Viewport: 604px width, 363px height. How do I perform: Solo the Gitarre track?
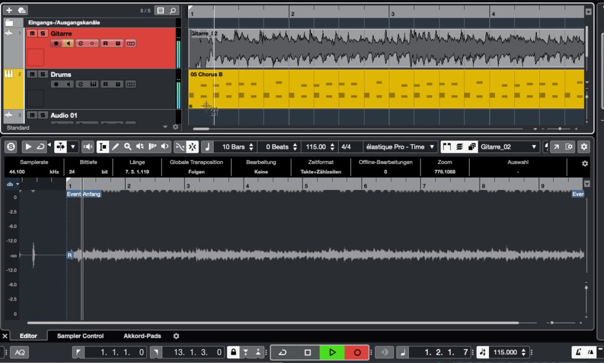click(42, 34)
